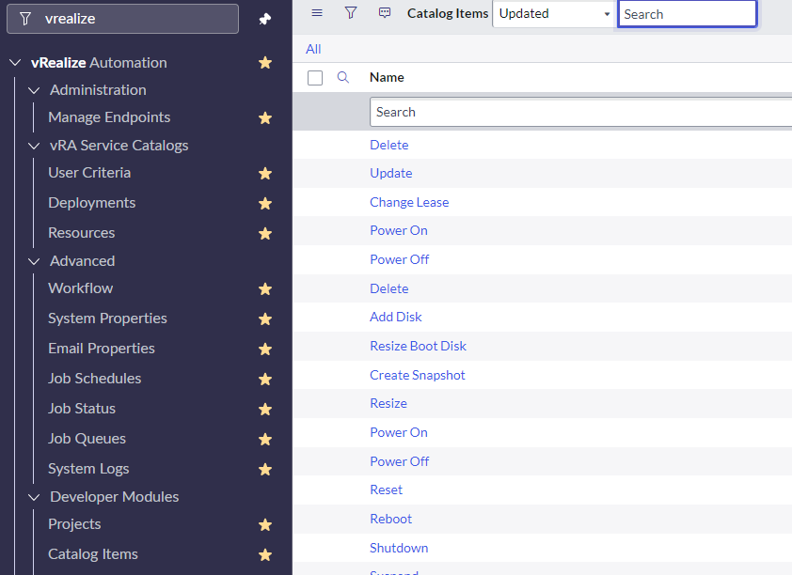Toggle the Projects favorite star

(265, 525)
